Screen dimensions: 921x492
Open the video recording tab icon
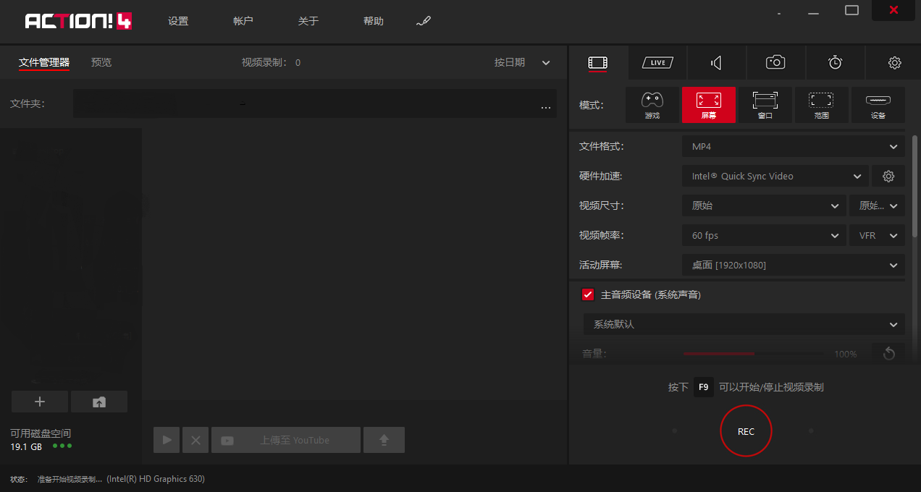598,63
